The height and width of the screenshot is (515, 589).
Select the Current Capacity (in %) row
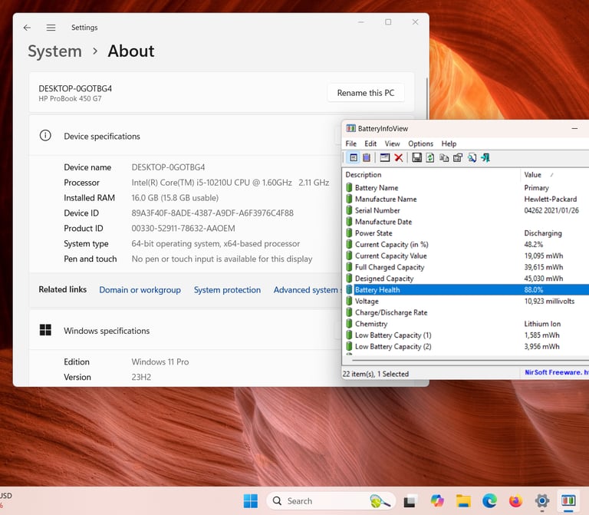point(466,244)
